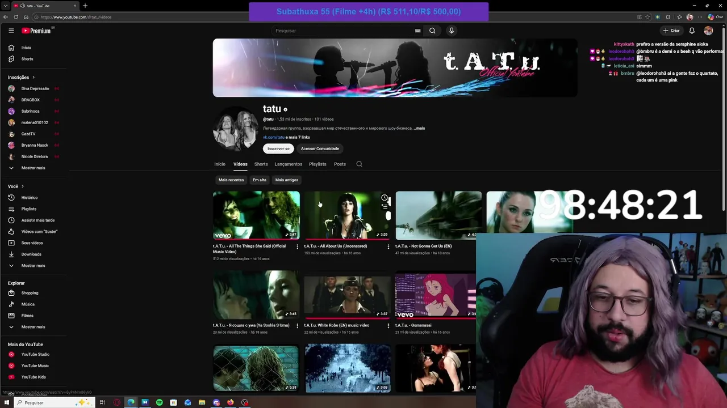The width and height of the screenshot is (727, 408).
Task: Open Windows Start menu
Action: [7, 402]
